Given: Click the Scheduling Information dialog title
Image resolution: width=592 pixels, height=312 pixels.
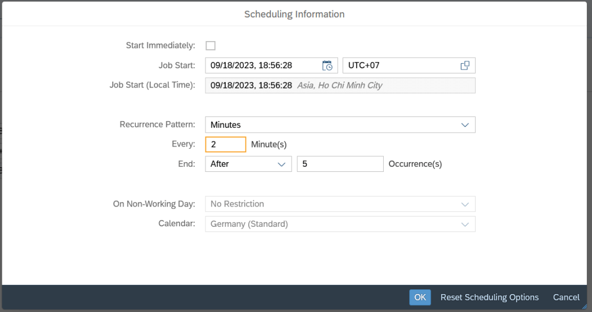Looking at the screenshot, I should pyautogui.click(x=294, y=14).
